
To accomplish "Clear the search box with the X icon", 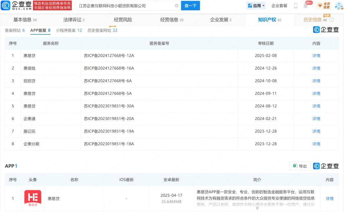I will tap(176, 5).
